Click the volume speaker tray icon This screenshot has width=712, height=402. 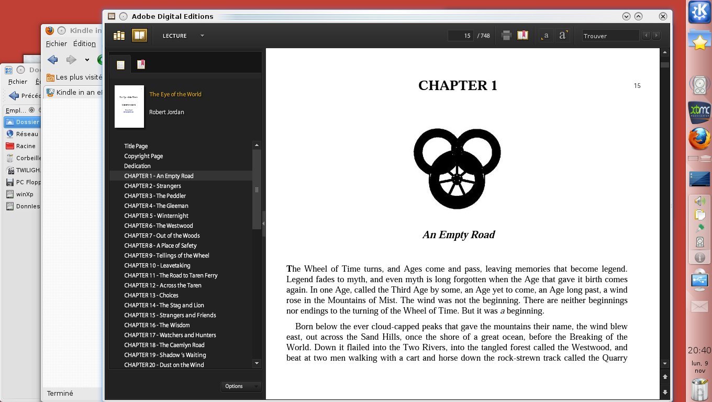click(x=699, y=201)
